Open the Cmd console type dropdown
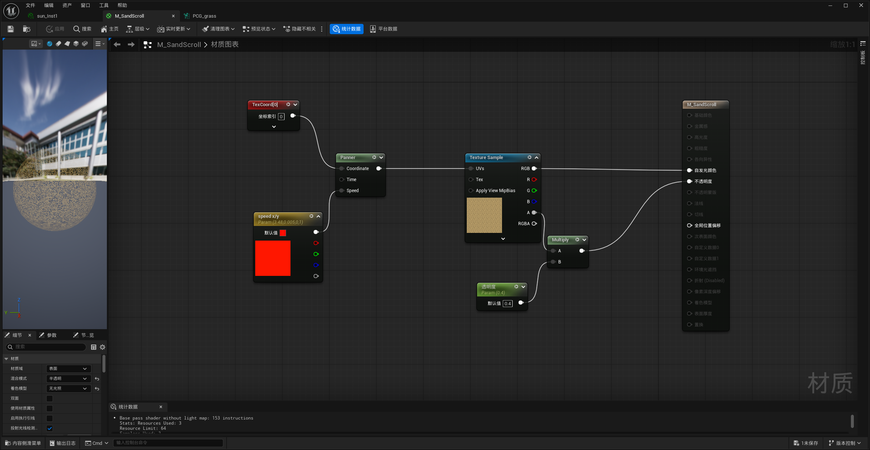 [x=97, y=443]
